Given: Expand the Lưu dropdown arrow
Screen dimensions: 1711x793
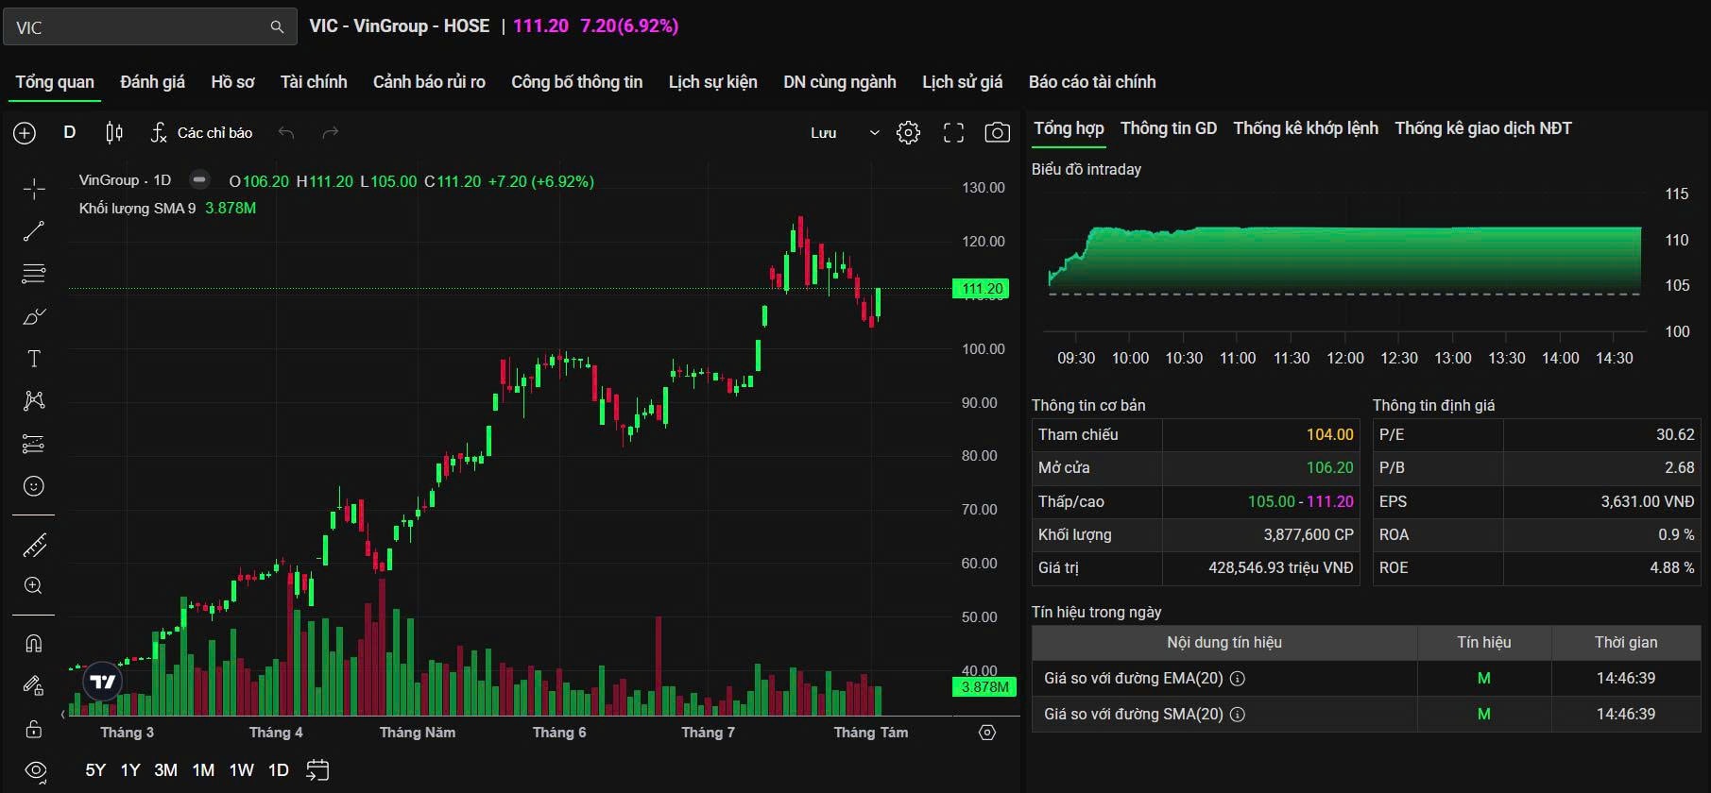Looking at the screenshot, I should 874,133.
